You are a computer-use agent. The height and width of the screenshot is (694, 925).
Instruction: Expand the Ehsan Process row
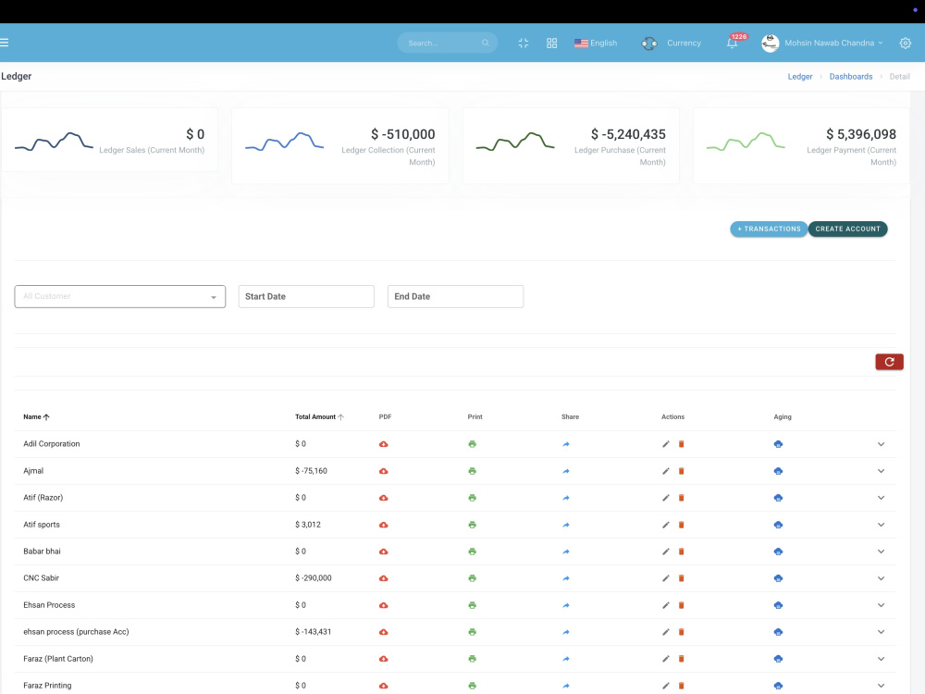(x=881, y=605)
